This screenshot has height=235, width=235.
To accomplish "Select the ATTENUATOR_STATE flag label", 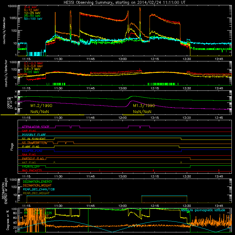I will click(x=36, y=127).
